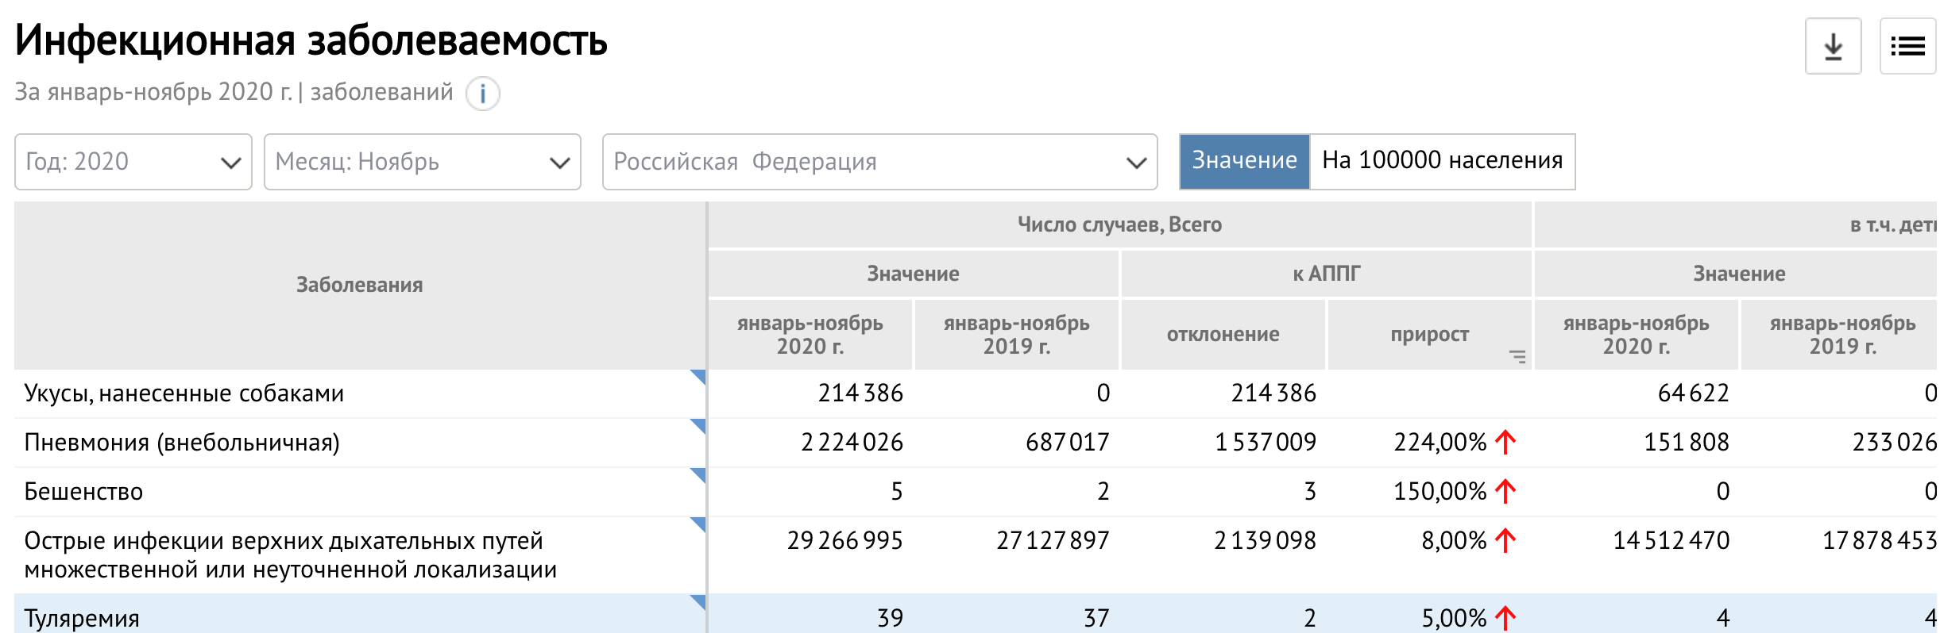The height and width of the screenshot is (633, 1940).
Task: Switch to На 100000 населения view
Action: [x=1442, y=161]
